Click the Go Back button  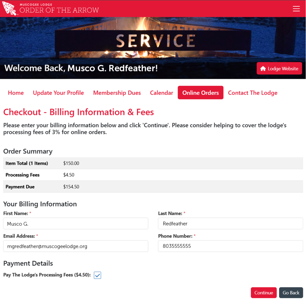(x=291, y=293)
